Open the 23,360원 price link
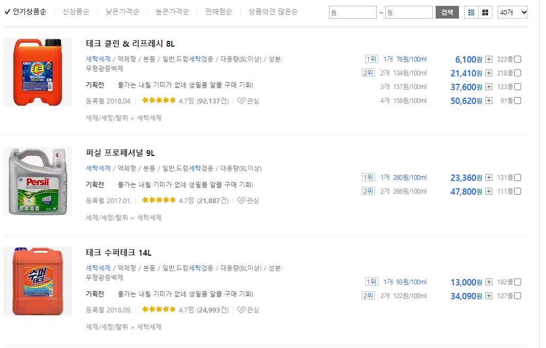 (x=466, y=178)
